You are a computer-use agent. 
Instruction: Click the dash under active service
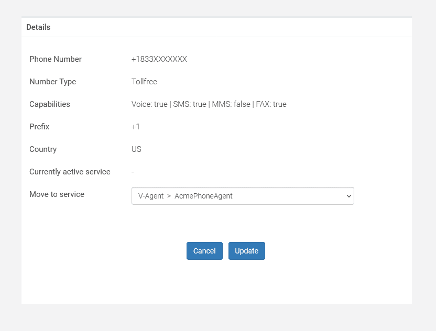pos(133,172)
